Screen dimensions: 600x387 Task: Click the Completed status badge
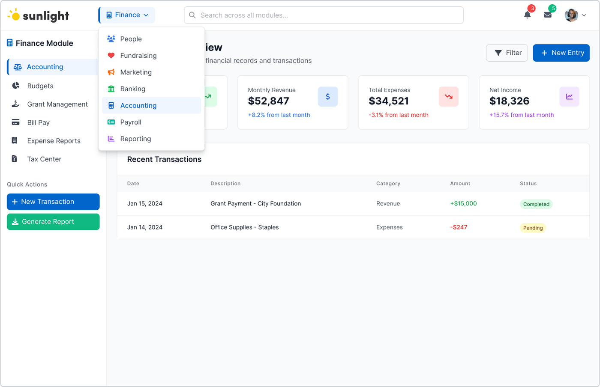click(536, 204)
